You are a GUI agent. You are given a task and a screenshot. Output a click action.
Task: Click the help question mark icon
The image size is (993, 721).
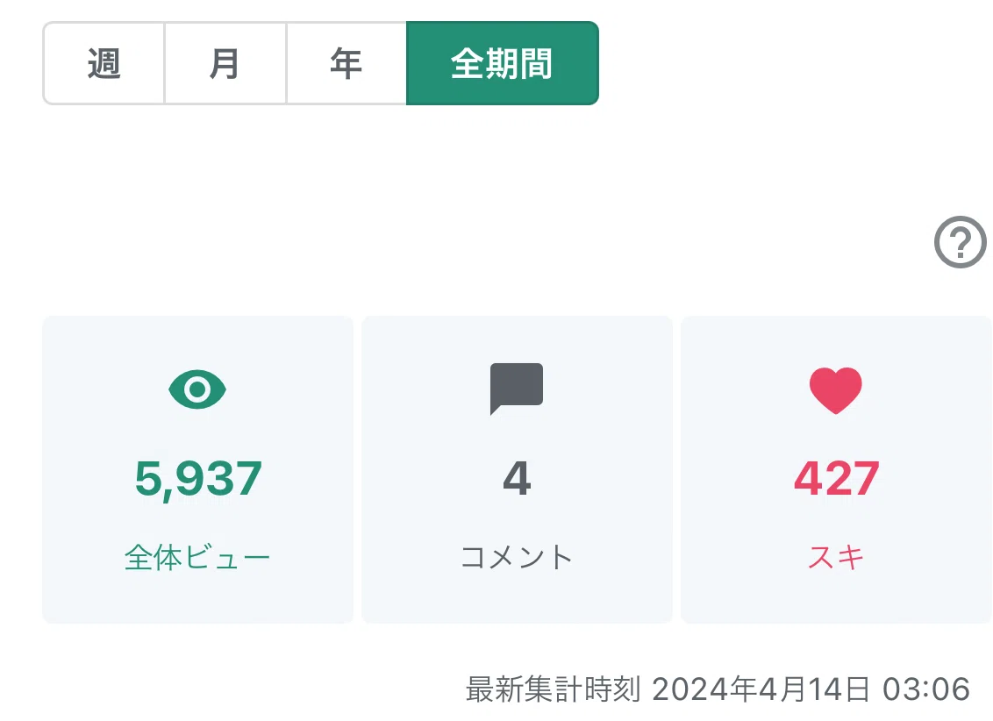[x=960, y=242]
